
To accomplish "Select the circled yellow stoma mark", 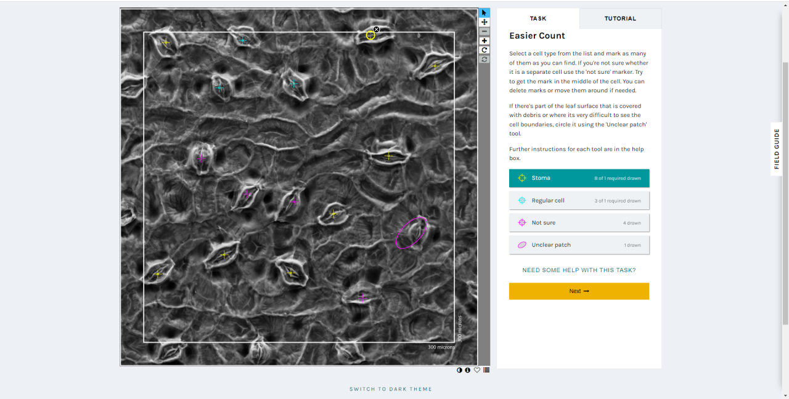I will [370, 35].
